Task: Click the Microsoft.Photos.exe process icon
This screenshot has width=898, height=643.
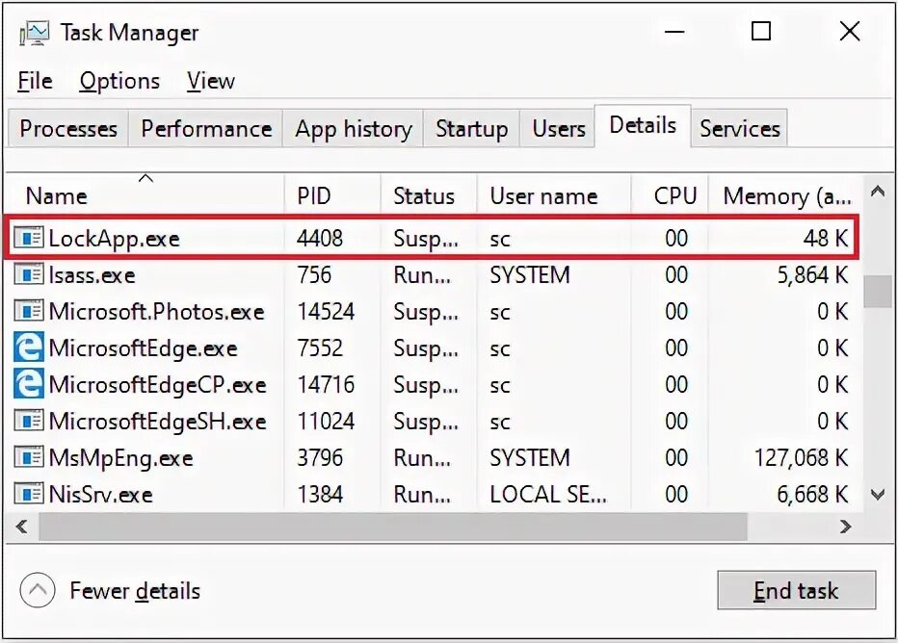Action: [30, 312]
